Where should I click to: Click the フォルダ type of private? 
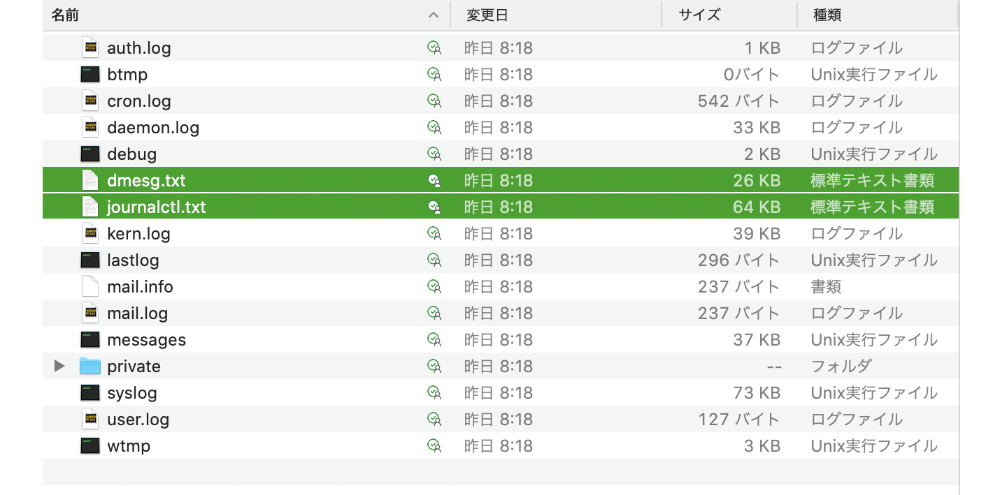tap(841, 367)
